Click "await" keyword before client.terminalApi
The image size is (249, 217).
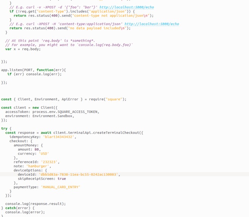click(x=46, y=133)
